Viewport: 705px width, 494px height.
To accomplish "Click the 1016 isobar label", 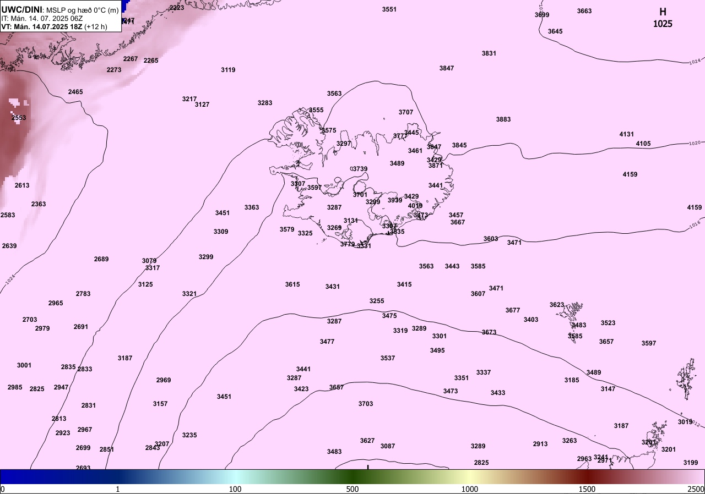I will tap(696, 225).
